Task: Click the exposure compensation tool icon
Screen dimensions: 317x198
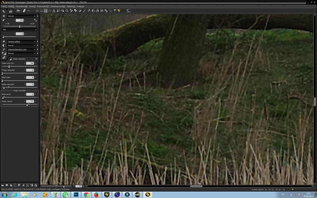Action: [x=4, y=21]
